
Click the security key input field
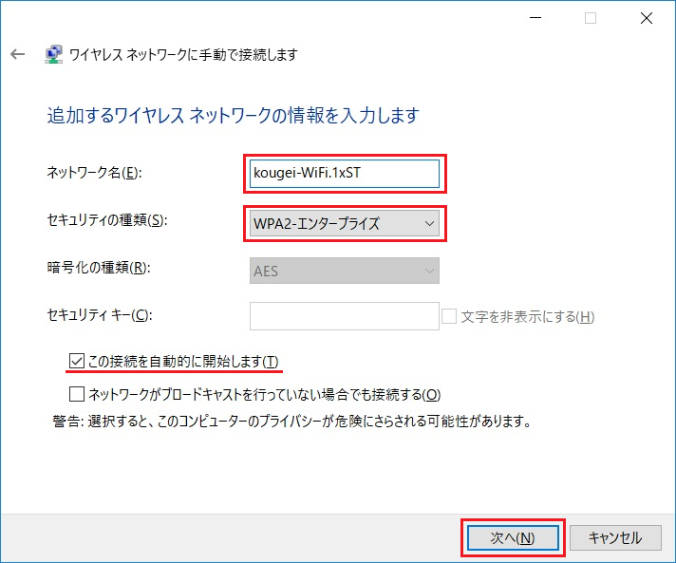coord(345,316)
